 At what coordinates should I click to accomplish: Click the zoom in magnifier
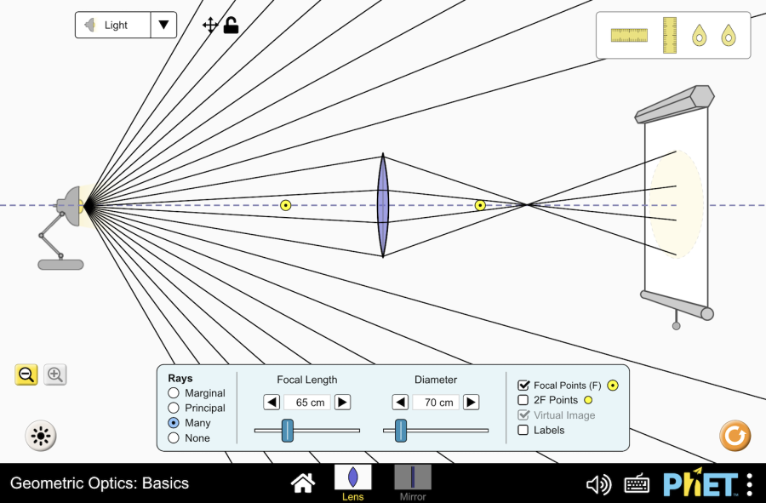click(x=55, y=374)
